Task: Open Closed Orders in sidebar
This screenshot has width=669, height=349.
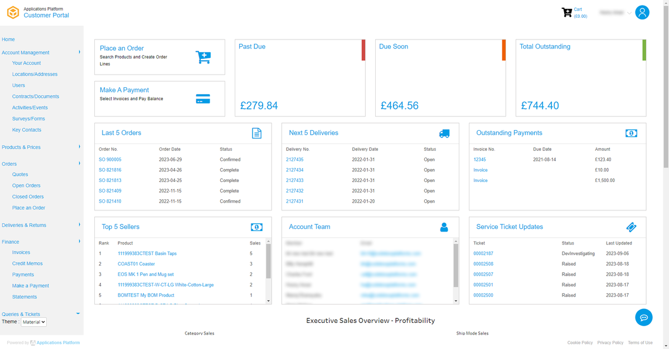Action: coord(28,196)
